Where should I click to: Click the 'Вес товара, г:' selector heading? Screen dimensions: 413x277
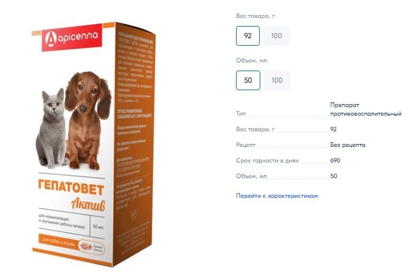[x=256, y=16]
